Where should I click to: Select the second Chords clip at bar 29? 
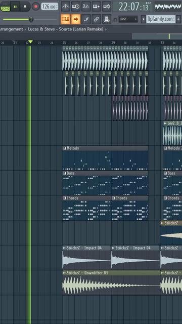pyautogui.click(x=129, y=208)
